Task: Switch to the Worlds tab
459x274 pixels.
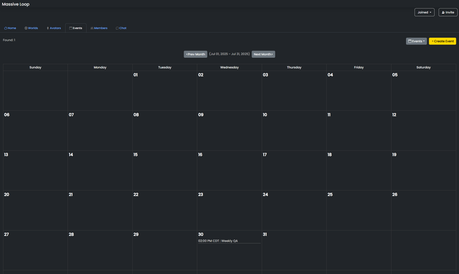Action: [31, 28]
